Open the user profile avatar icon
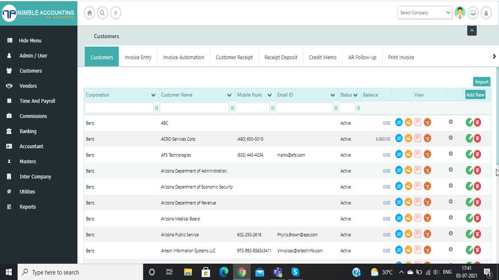The image size is (499, 280). (460, 13)
